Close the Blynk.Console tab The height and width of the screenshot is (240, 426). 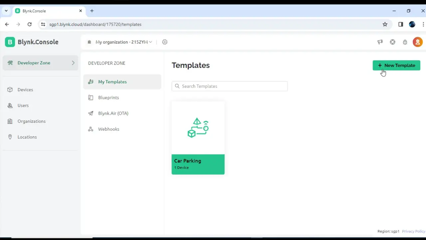click(81, 11)
